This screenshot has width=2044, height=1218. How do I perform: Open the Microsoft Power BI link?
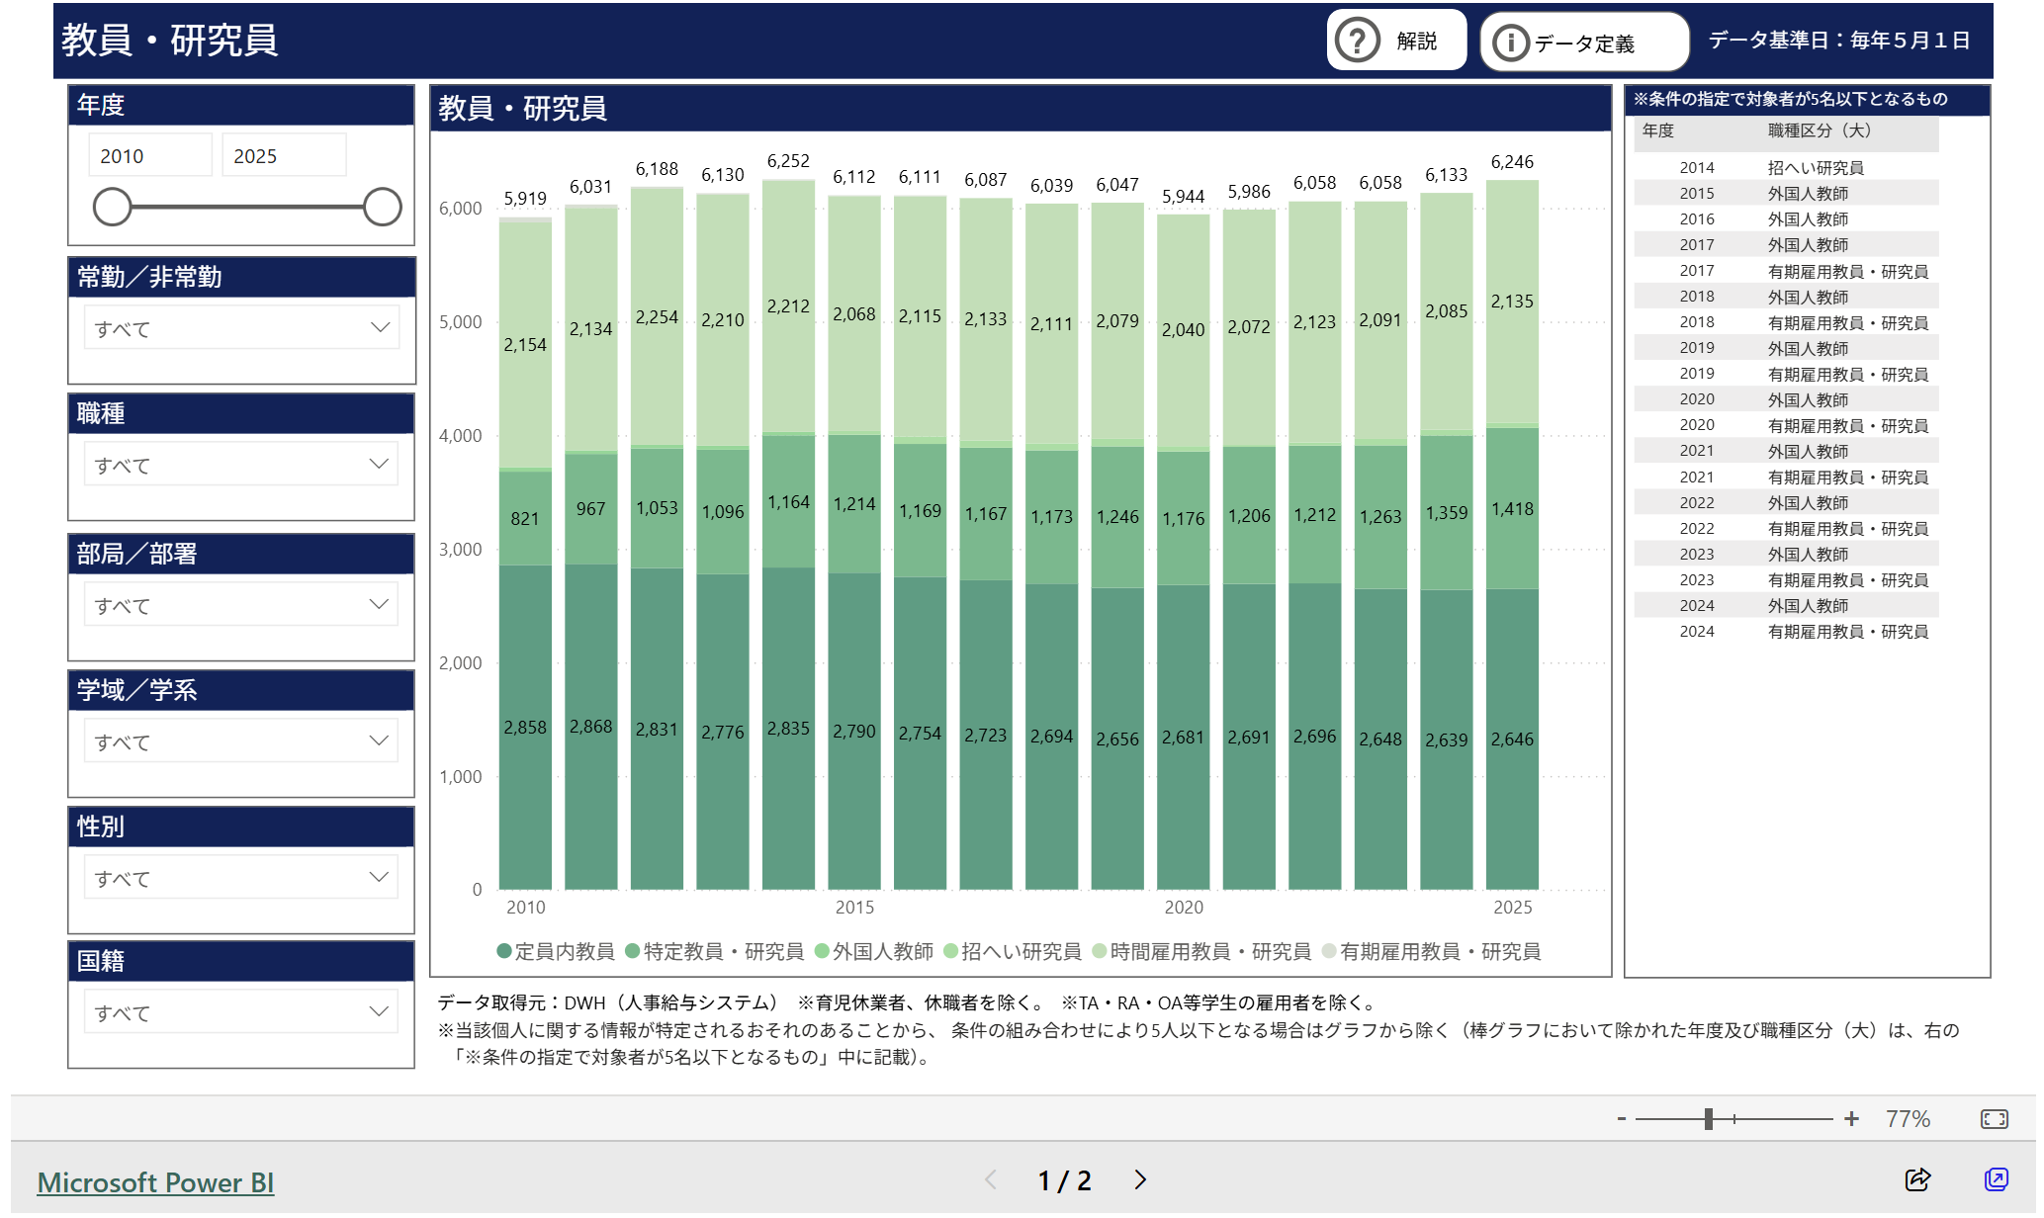pos(155,1182)
